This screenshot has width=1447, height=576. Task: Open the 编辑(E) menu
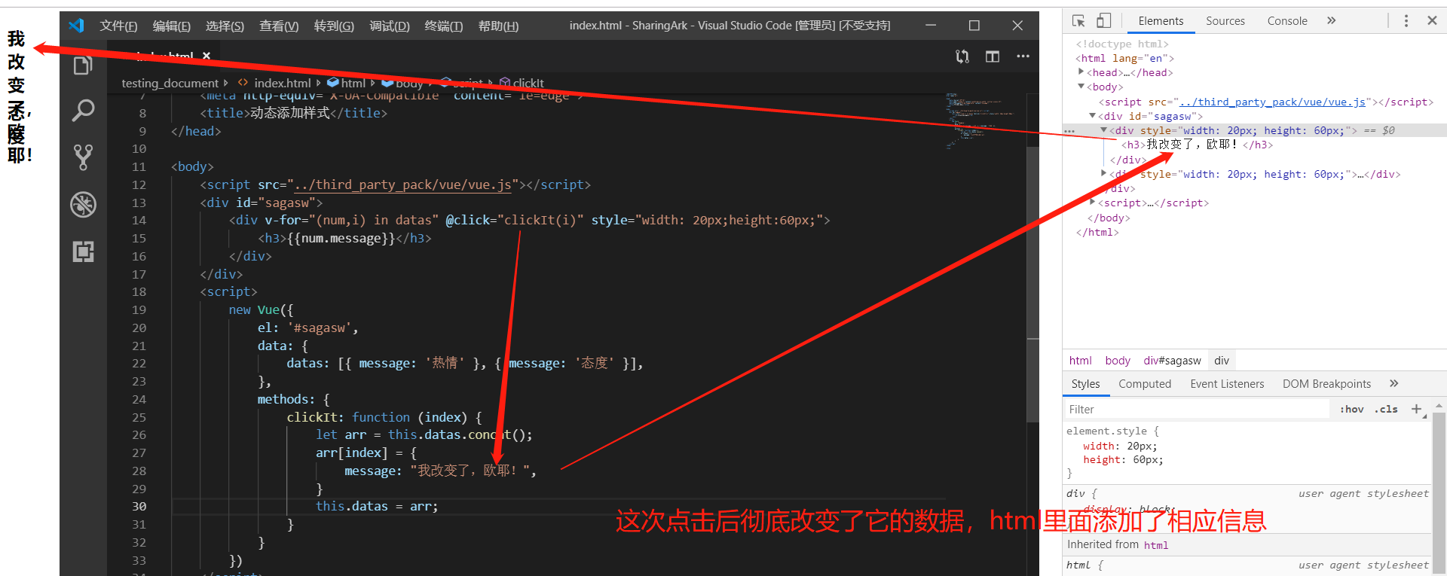(x=172, y=26)
